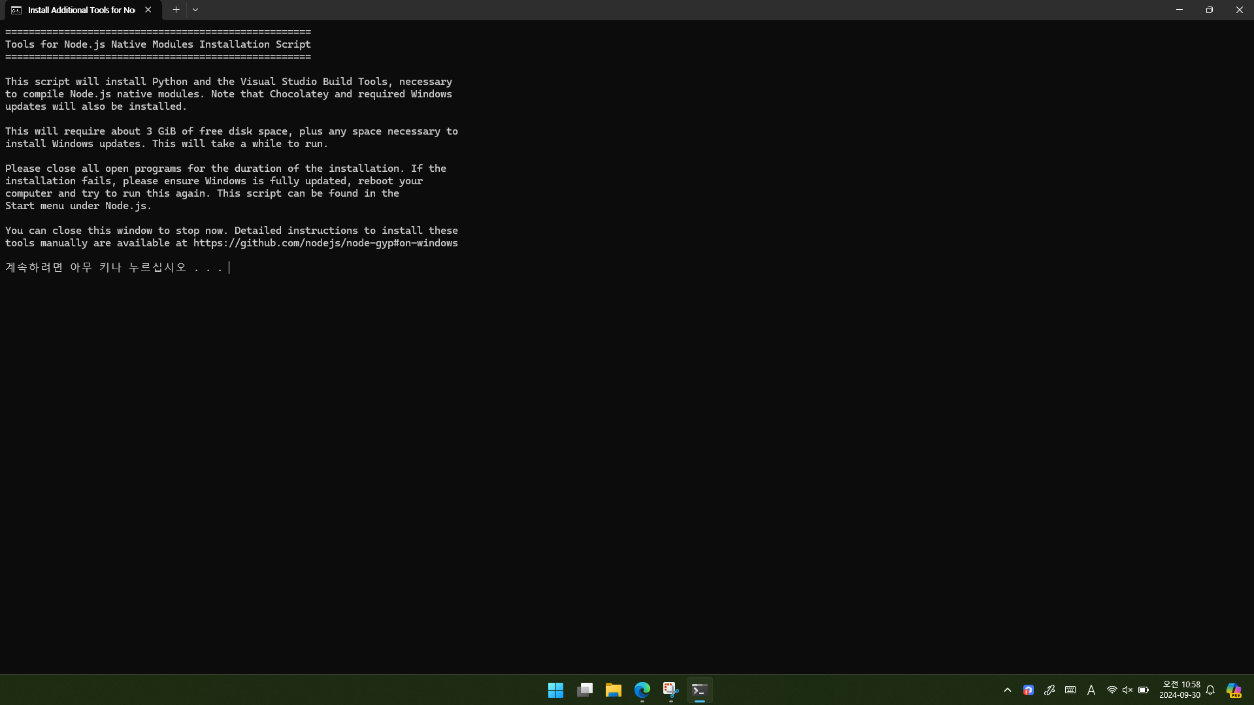Click the battery status icon
The width and height of the screenshot is (1254, 705).
coord(1143,690)
